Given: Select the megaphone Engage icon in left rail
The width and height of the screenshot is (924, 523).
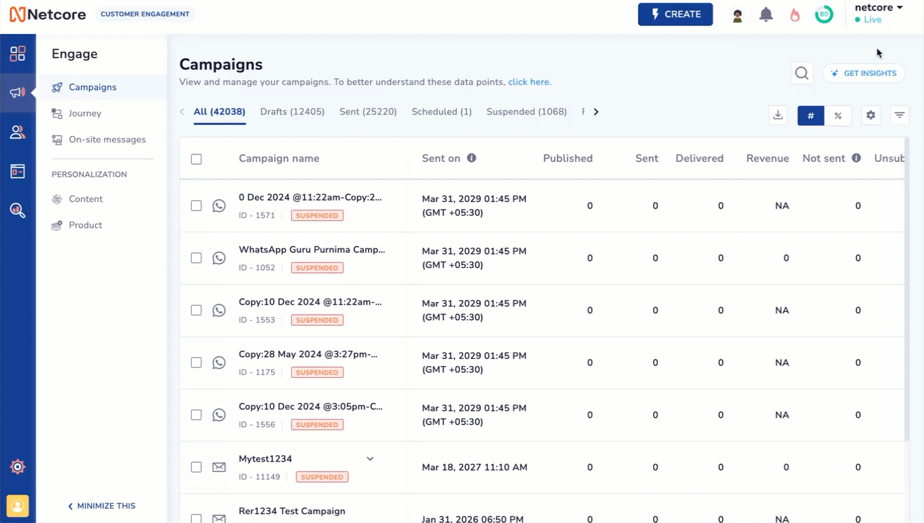Looking at the screenshot, I should pos(18,93).
